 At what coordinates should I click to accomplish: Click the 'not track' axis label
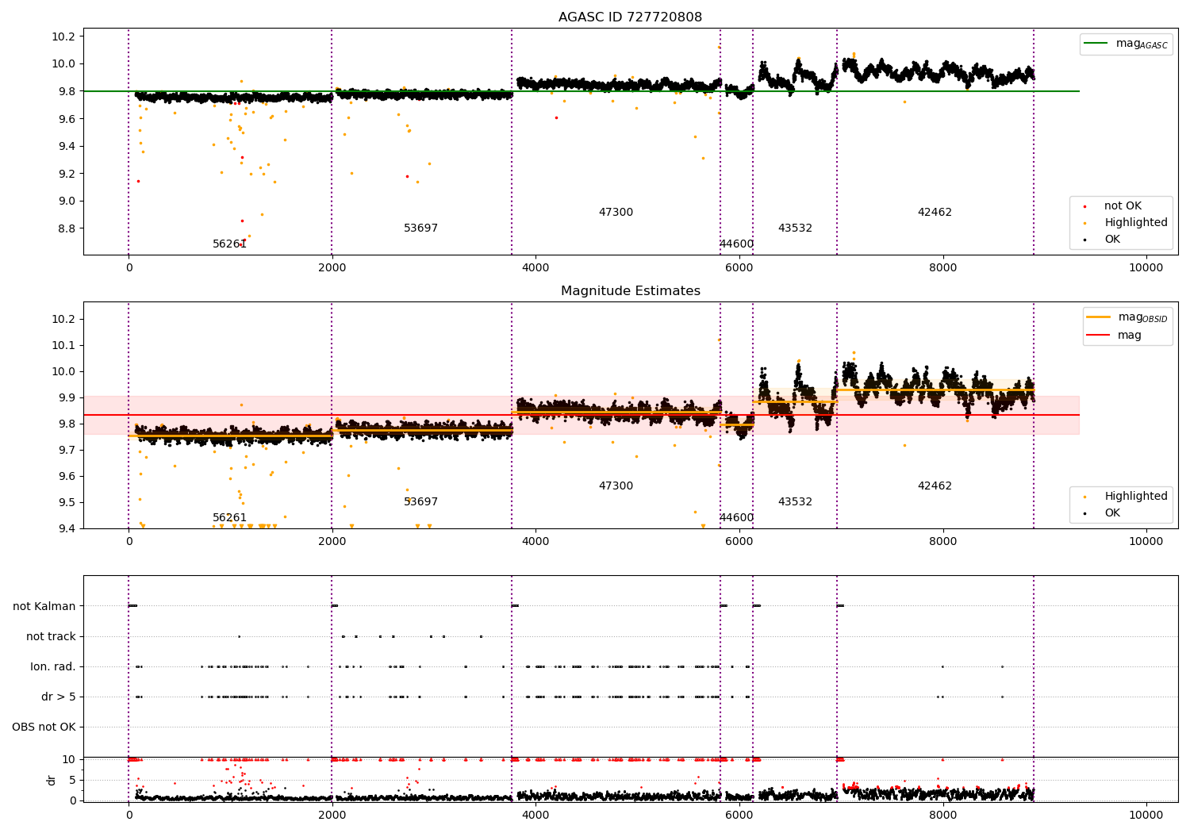[51, 637]
